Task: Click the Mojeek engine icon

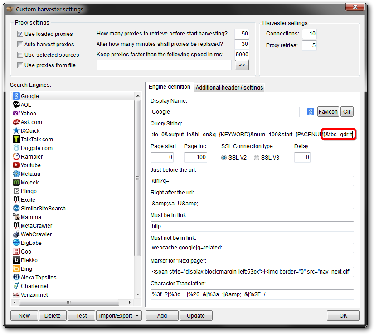Action: coord(16,182)
